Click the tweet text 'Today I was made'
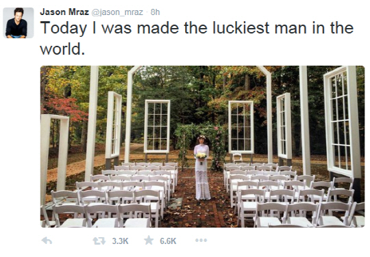The height and width of the screenshot is (257, 370). point(110,28)
